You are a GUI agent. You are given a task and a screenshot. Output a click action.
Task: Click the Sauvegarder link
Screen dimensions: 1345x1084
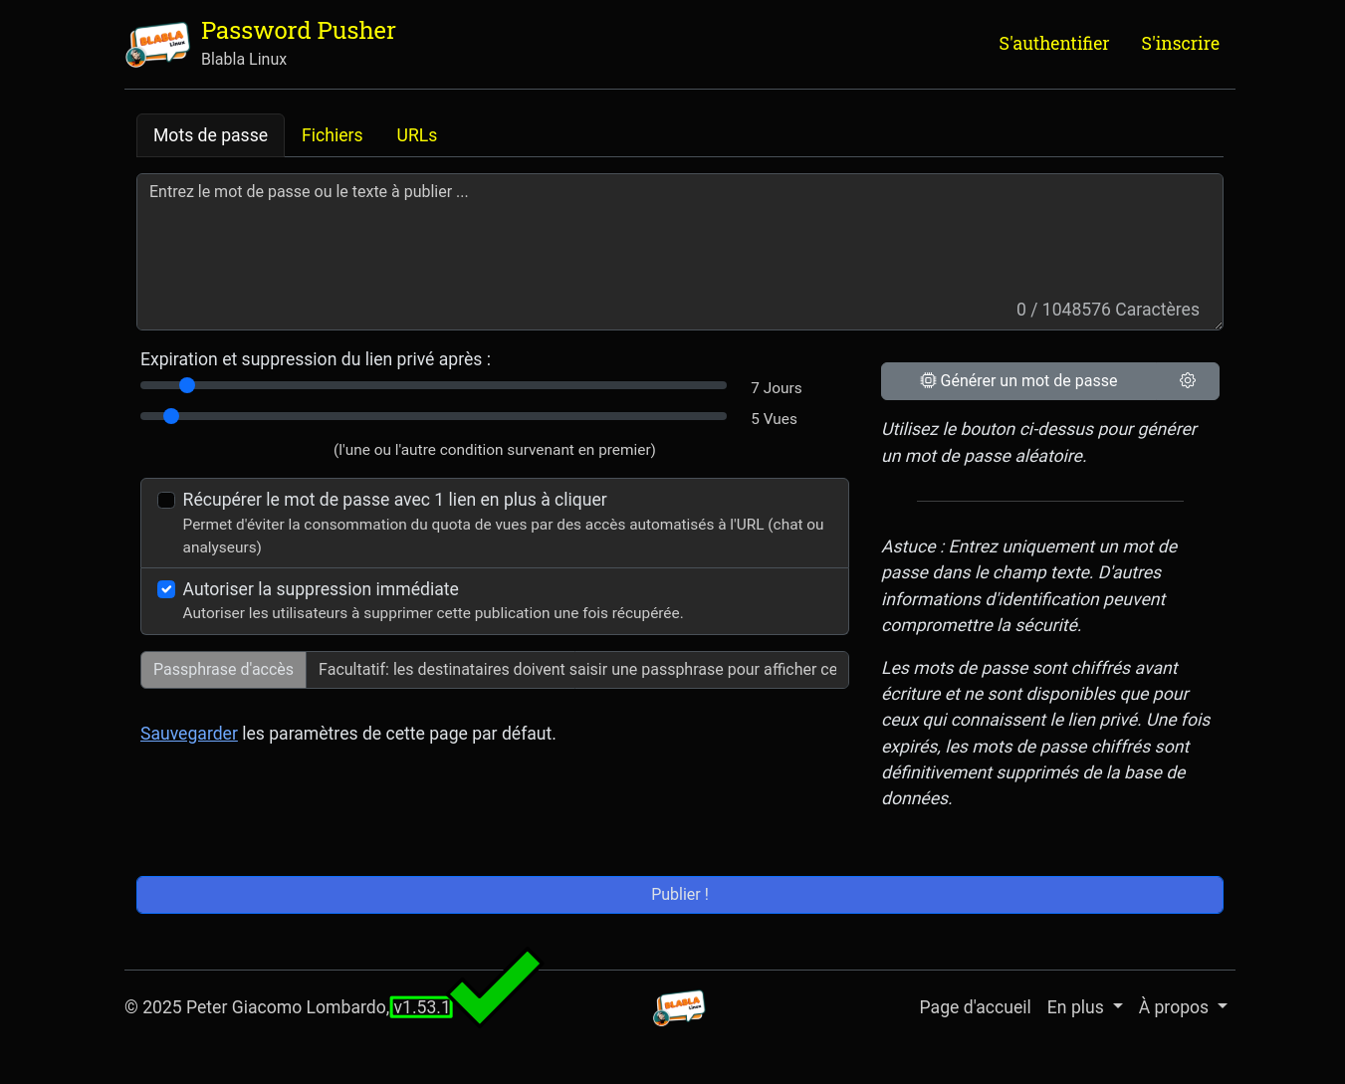click(x=189, y=734)
